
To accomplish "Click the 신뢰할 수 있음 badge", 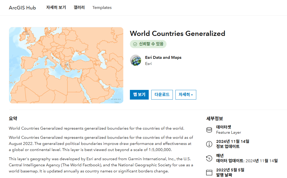I will [148, 44].
